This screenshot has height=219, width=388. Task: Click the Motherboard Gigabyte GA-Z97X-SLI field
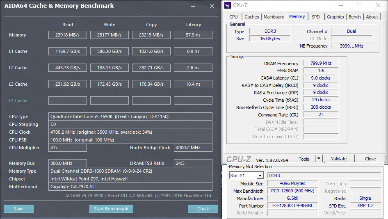pyautogui.click(x=130, y=187)
